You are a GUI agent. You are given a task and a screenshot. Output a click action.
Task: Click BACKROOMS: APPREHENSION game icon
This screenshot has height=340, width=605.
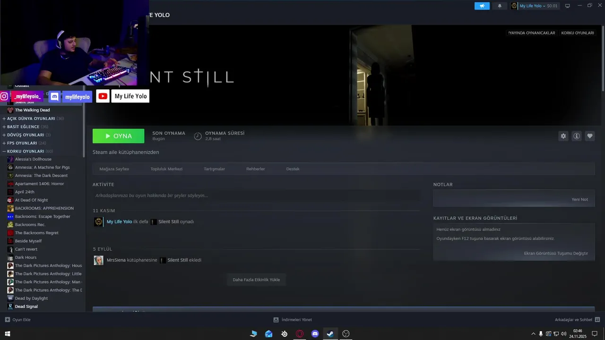[x=10, y=208]
